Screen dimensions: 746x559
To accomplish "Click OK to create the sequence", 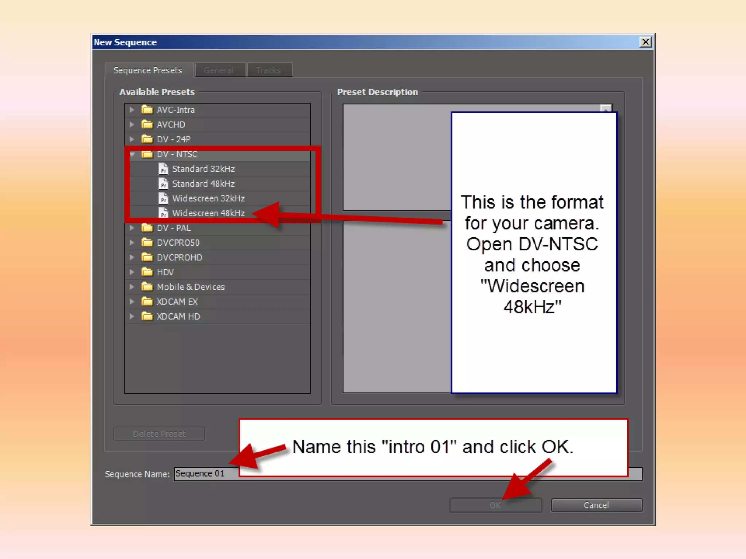I will 495,506.
